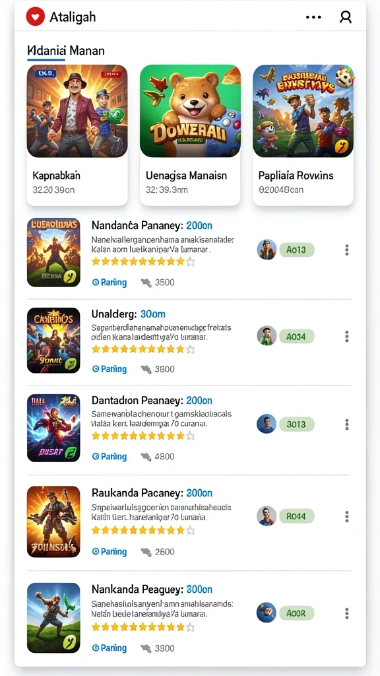Click the 3013 green badge
The height and width of the screenshot is (676, 380).
(296, 424)
